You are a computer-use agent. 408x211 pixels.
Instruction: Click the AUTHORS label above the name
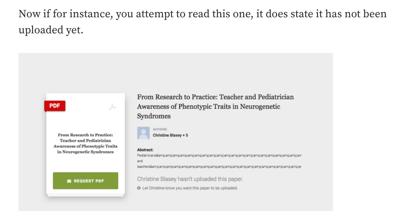[x=160, y=129]
